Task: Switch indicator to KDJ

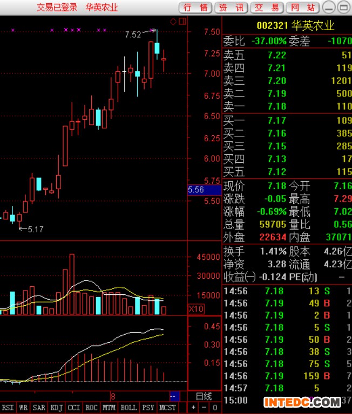Action: pos(56,408)
